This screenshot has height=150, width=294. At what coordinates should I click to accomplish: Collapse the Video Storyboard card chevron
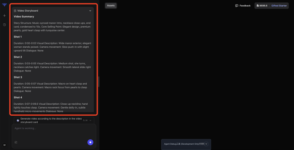[90, 11]
